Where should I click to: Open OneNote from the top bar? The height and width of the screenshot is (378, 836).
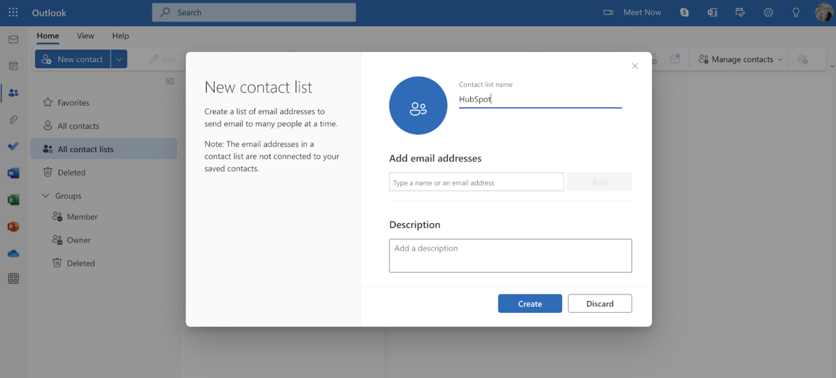coord(712,12)
